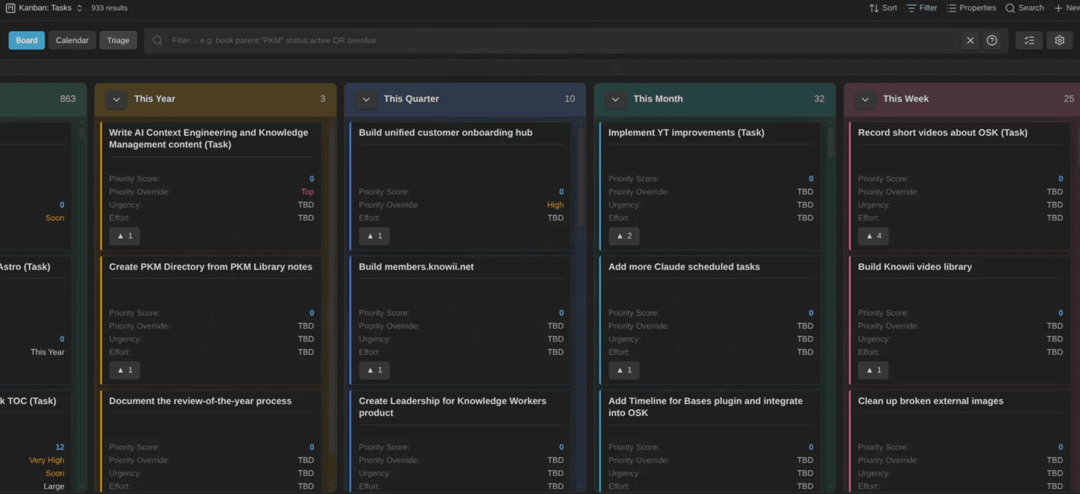Open card Build Knowii video library
This screenshot has width=1080, height=494.
[x=915, y=267]
